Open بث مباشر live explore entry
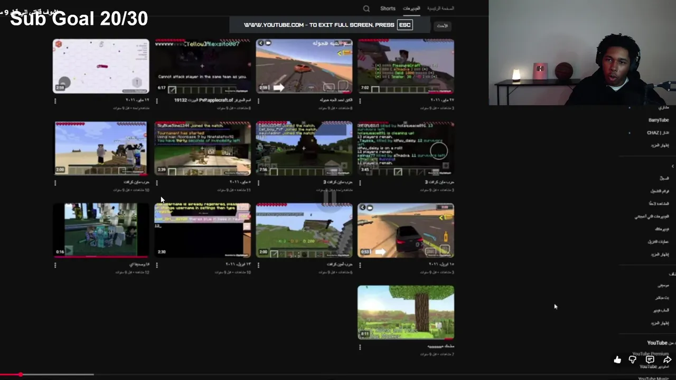 (662, 298)
